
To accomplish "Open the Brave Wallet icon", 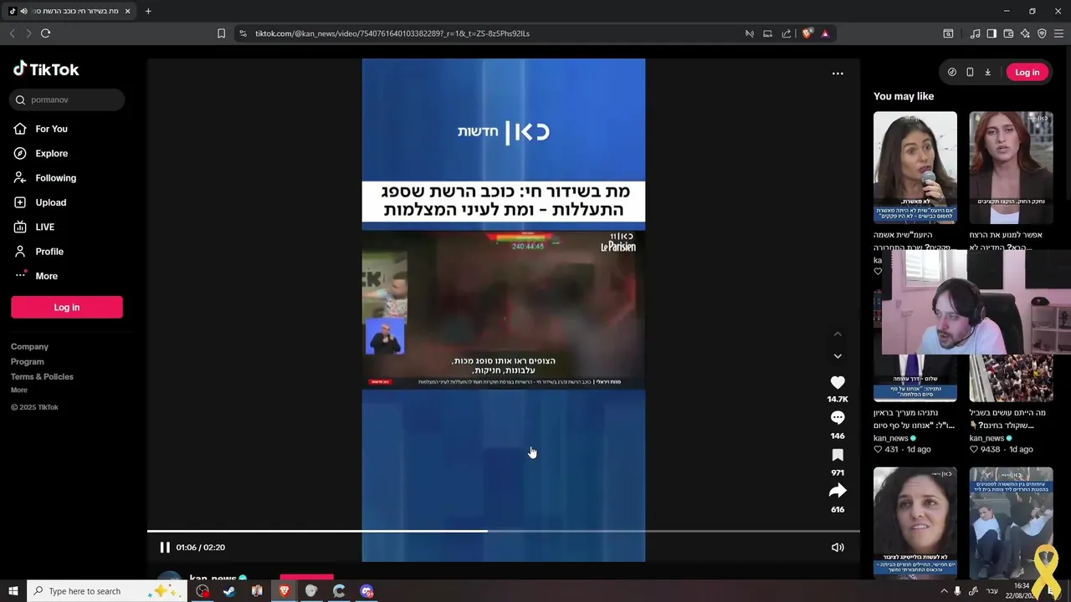I will click(1008, 33).
